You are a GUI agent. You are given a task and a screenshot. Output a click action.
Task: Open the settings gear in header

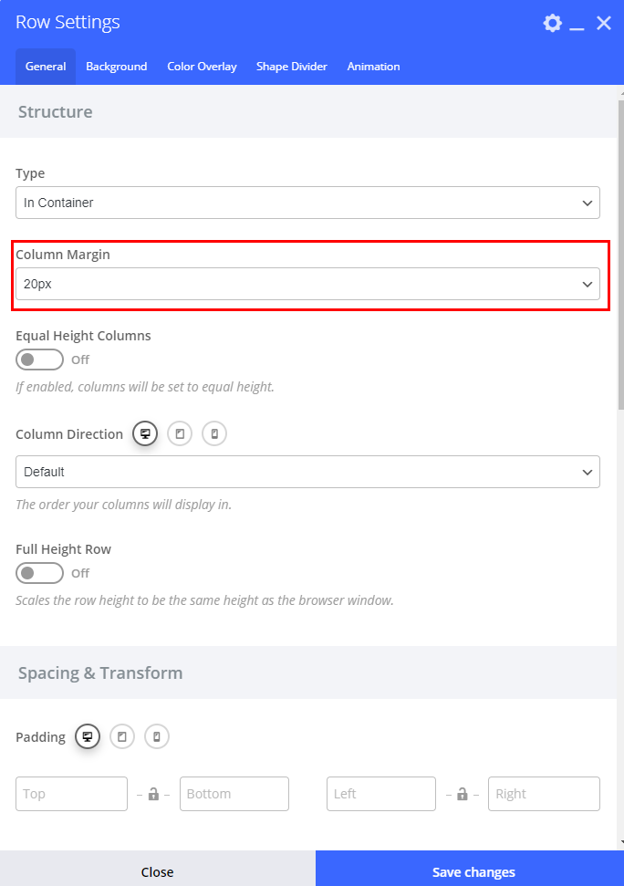coord(552,23)
